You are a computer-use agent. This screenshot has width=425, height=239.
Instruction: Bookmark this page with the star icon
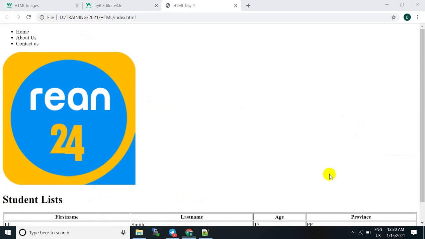coord(394,17)
